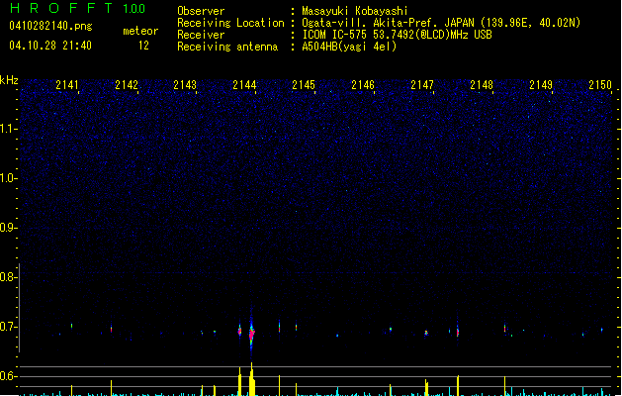The width and height of the screenshot is (622, 396).
Task: Click the 1.1 kHz frequency tick label
Action: tap(8, 129)
